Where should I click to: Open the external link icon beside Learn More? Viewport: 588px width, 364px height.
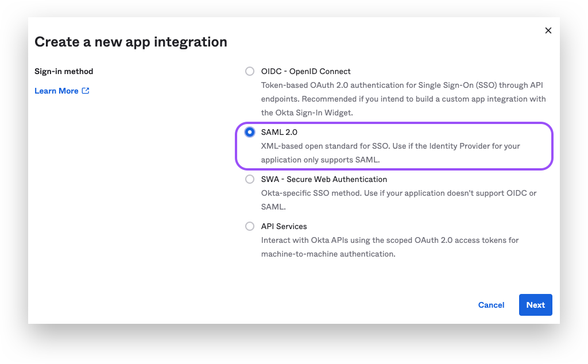point(86,91)
